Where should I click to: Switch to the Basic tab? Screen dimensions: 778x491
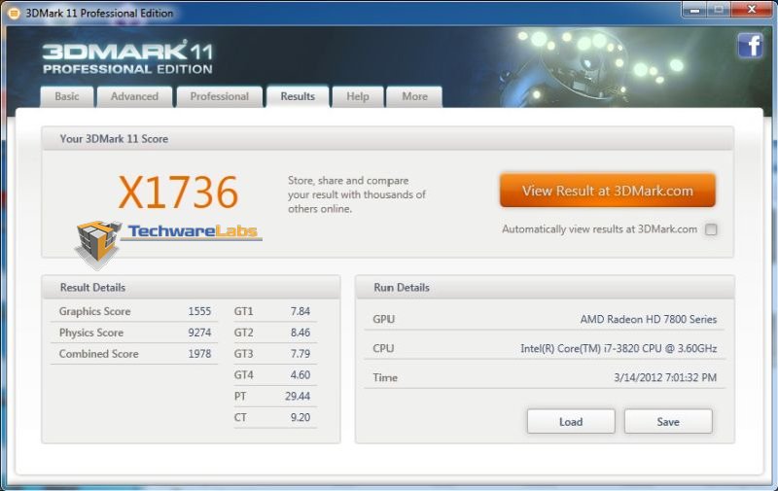coord(67,96)
